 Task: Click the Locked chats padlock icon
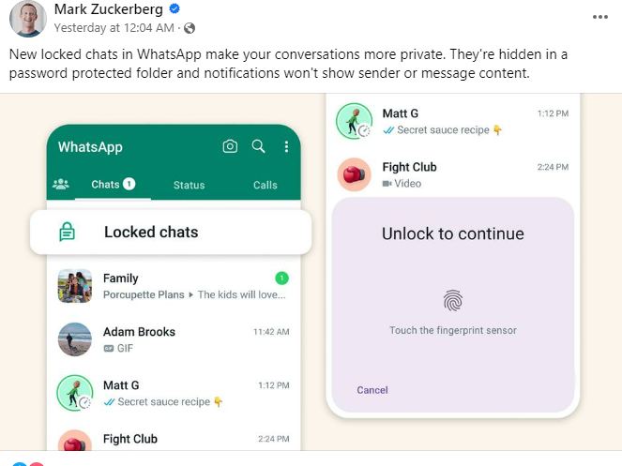67,232
